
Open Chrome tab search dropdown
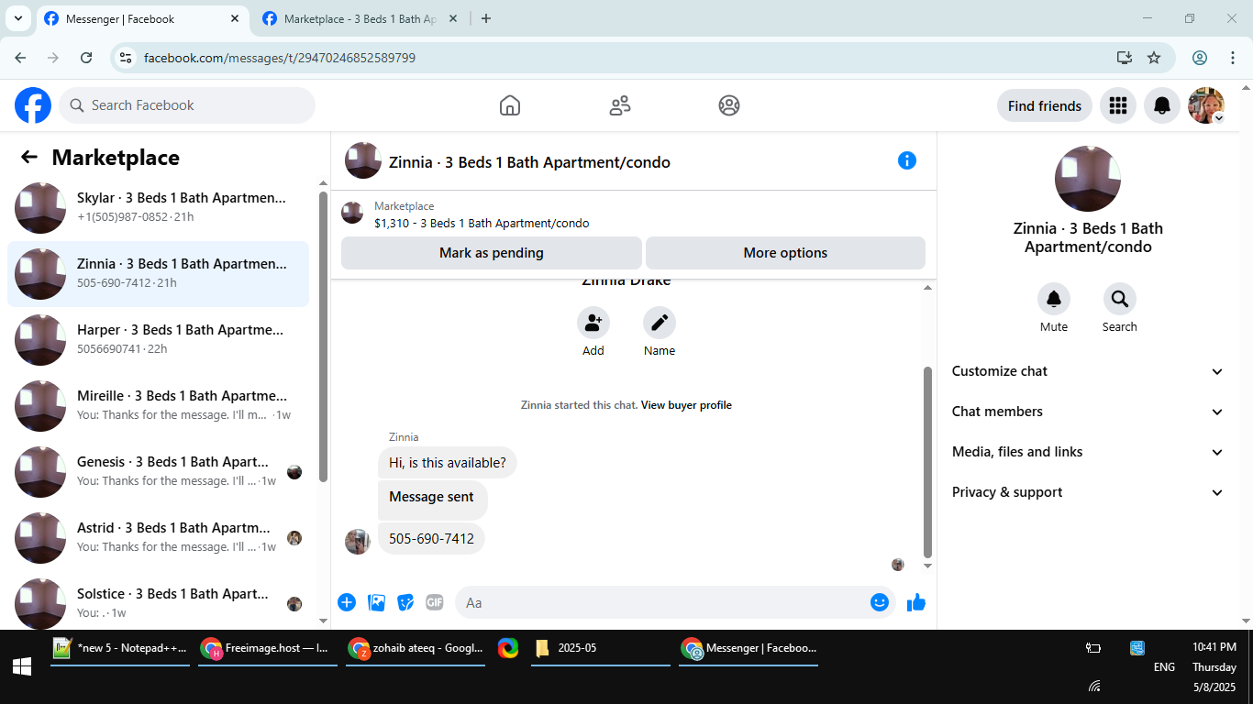(17, 18)
